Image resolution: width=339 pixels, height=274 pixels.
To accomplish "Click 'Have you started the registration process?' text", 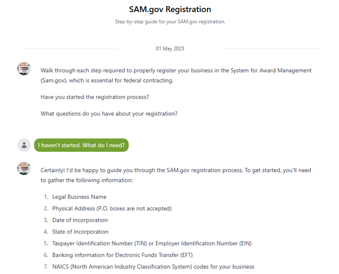I will [x=95, y=97].
